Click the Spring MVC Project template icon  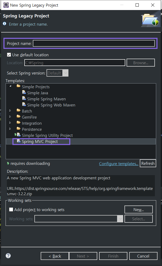pos(19,141)
